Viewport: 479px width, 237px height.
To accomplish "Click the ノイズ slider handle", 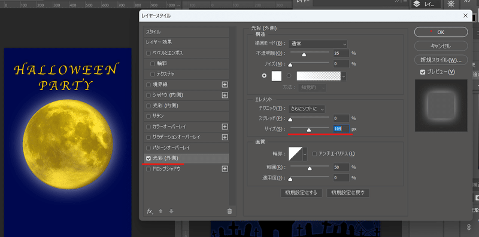I will (290, 65).
